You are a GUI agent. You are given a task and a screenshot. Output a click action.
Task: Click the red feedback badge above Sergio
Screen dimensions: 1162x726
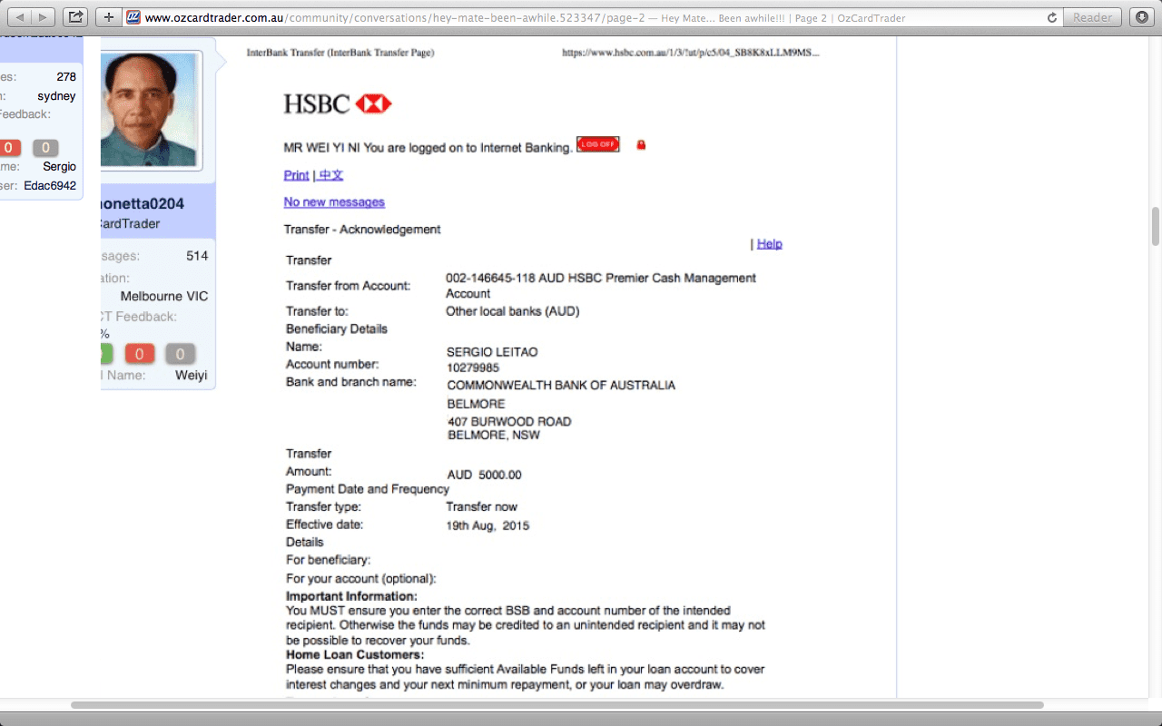click(x=9, y=148)
